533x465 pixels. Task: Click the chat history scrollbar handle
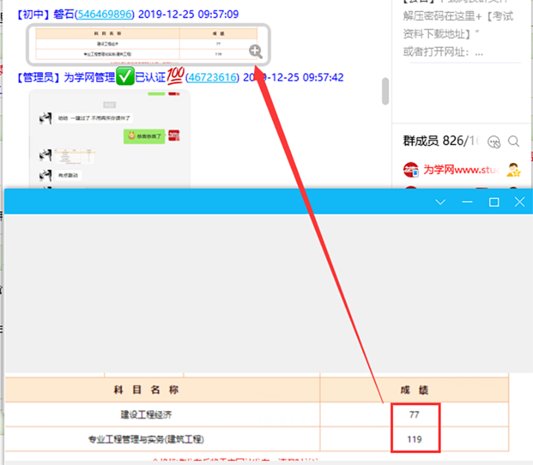click(x=385, y=91)
